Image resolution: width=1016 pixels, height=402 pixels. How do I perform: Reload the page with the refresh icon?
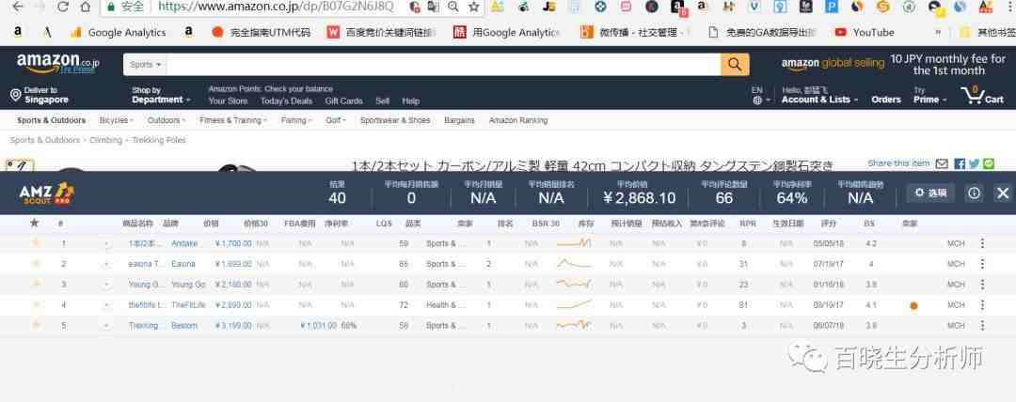pos(63,7)
